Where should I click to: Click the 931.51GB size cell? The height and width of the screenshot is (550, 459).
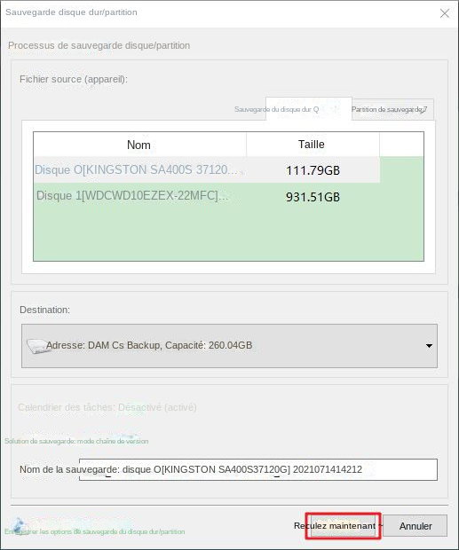(313, 197)
